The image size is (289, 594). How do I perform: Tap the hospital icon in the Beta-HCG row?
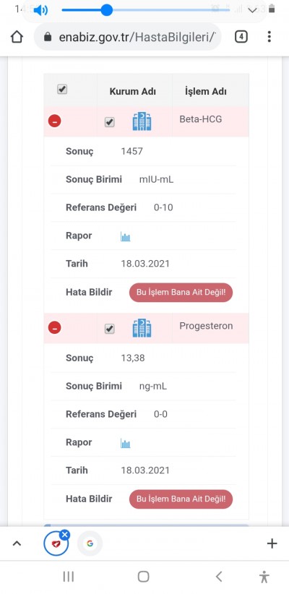click(x=142, y=121)
